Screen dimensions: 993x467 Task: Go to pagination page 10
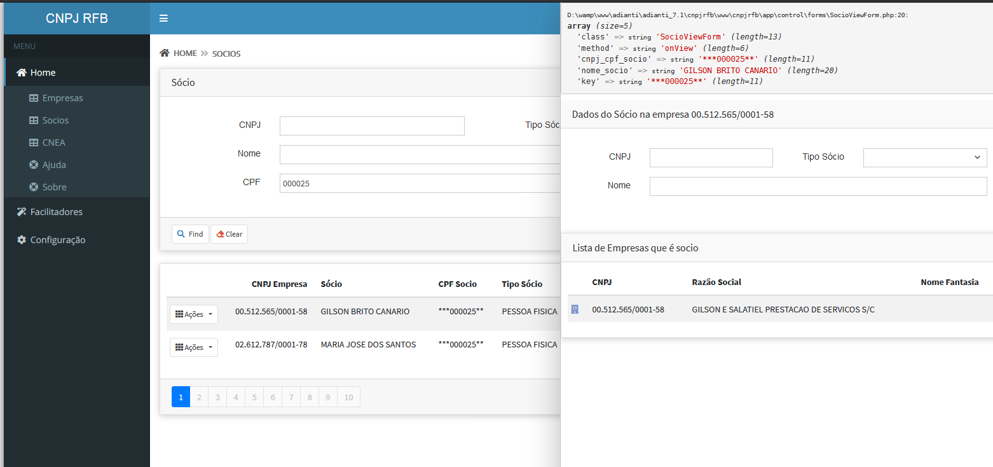(x=348, y=397)
